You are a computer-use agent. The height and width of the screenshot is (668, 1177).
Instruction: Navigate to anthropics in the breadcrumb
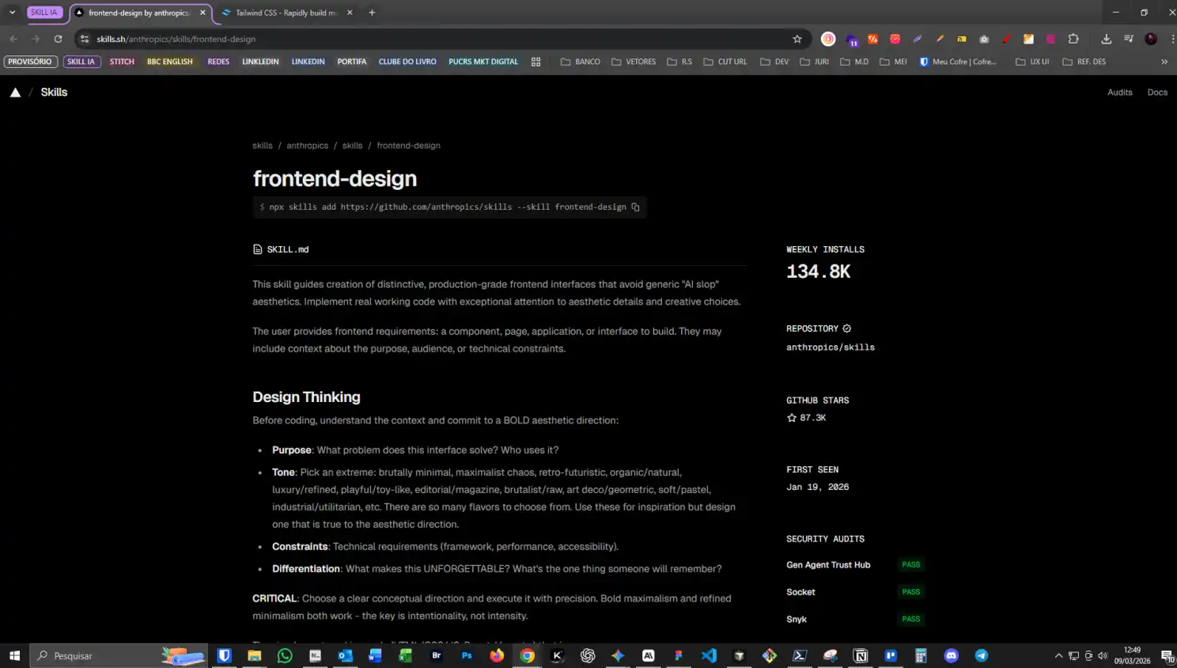click(x=307, y=146)
